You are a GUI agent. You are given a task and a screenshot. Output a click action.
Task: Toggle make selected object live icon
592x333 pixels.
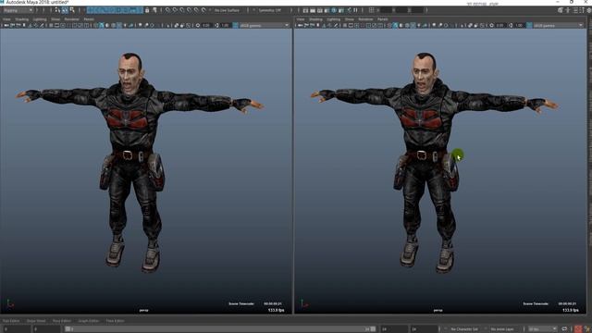click(203, 10)
